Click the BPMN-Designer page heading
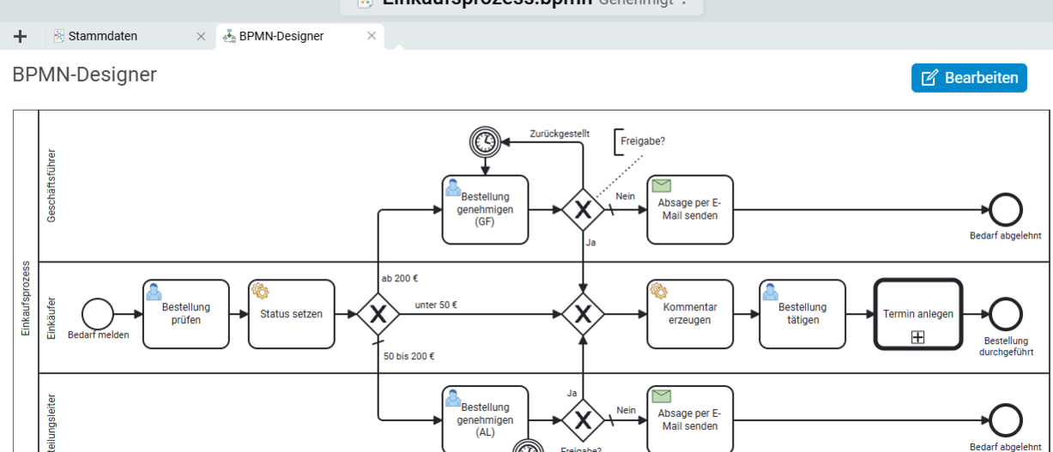The image size is (1053, 452). (x=85, y=75)
